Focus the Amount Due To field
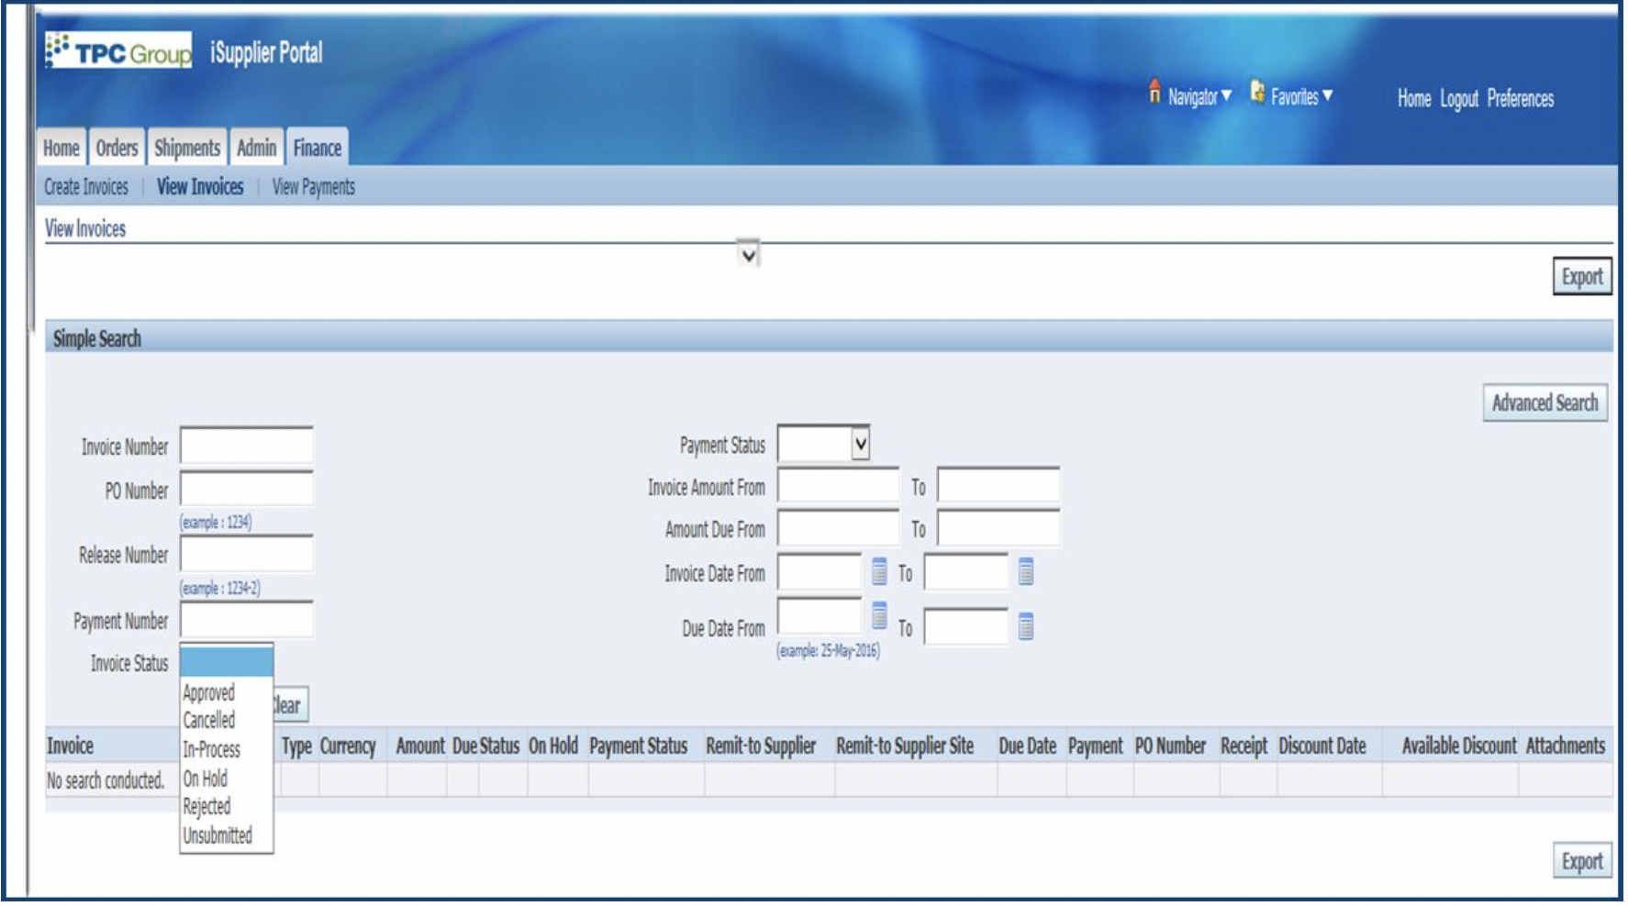Image resolution: width=1628 pixels, height=906 pixels. point(998,528)
